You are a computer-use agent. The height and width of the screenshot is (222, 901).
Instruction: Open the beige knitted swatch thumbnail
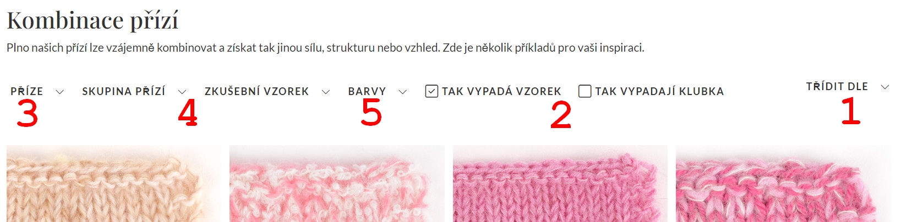(114, 184)
